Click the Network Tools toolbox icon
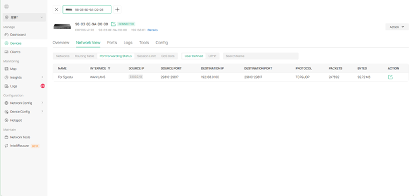 [x=6, y=137]
